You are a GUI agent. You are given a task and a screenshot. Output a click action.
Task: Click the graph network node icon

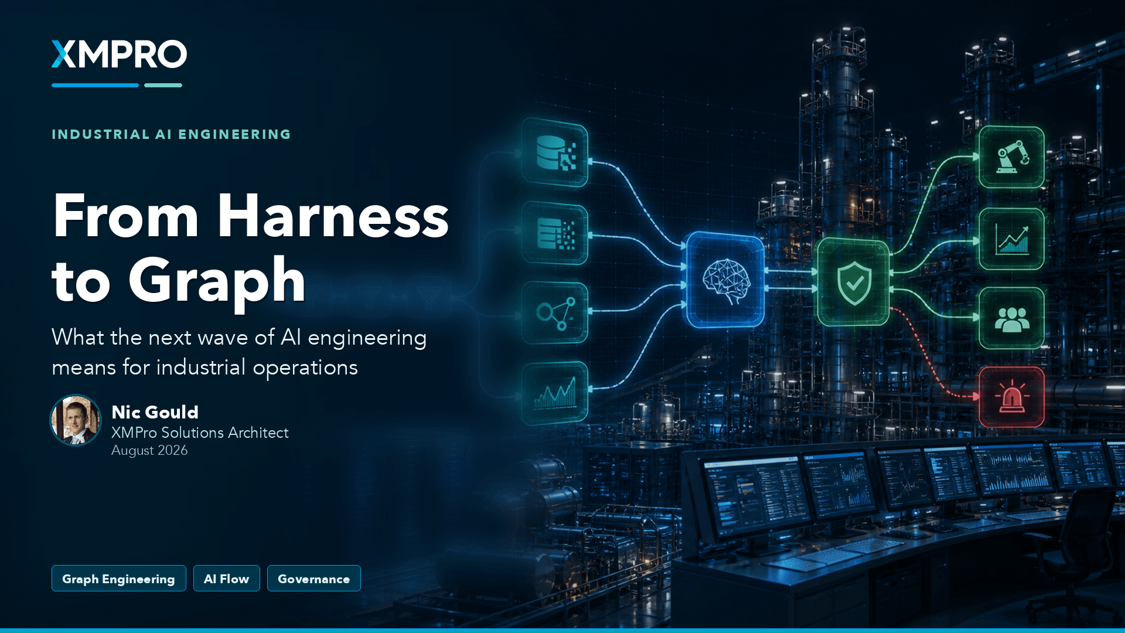coord(555,313)
